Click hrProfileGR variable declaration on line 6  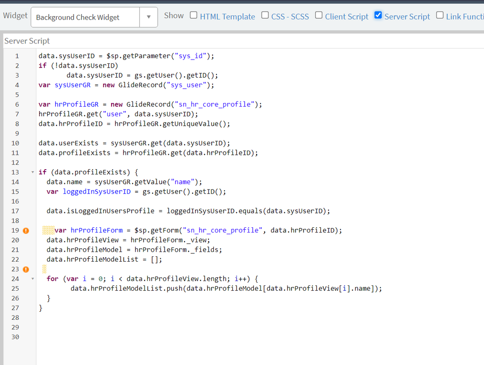[x=77, y=104]
